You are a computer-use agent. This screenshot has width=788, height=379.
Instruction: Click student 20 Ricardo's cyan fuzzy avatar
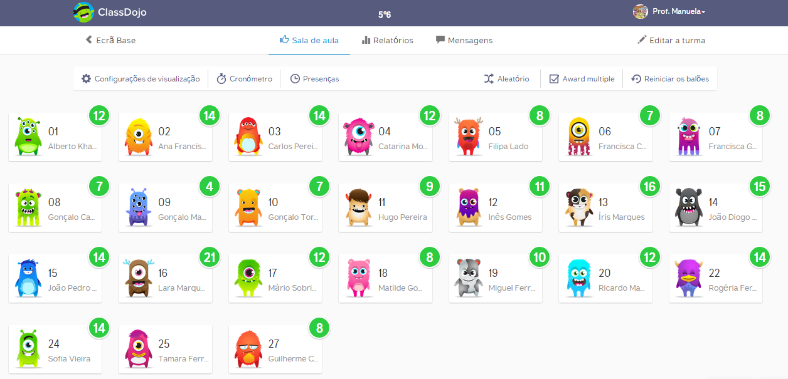[578, 278]
